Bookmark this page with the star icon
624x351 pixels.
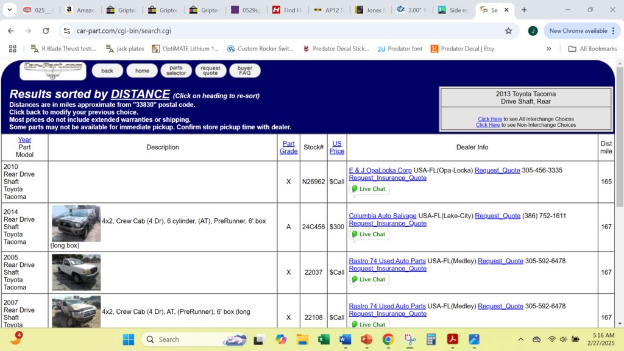(508, 30)
